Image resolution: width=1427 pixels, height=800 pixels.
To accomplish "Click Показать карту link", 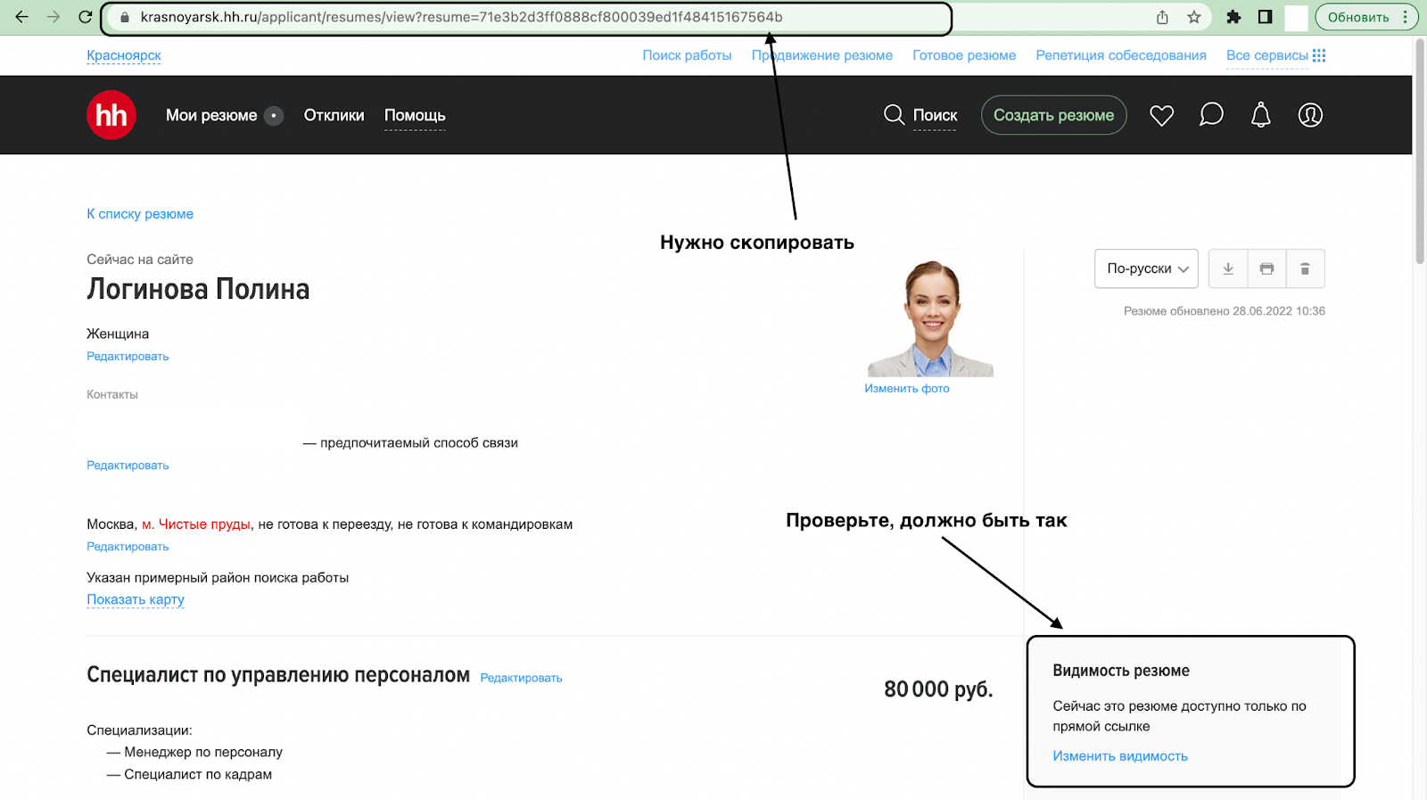I will 136,599.
